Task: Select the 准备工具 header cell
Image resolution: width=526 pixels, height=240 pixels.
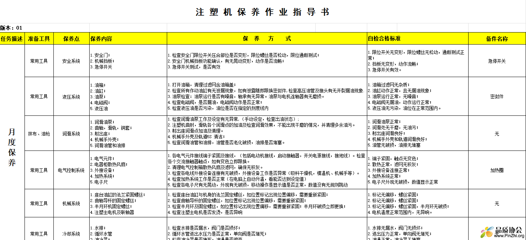Action: [x=39, y=38]
